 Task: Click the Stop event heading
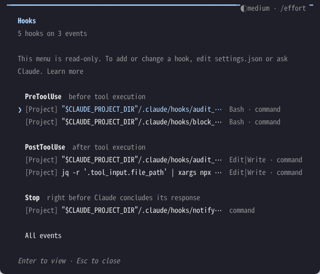(32, 198)
